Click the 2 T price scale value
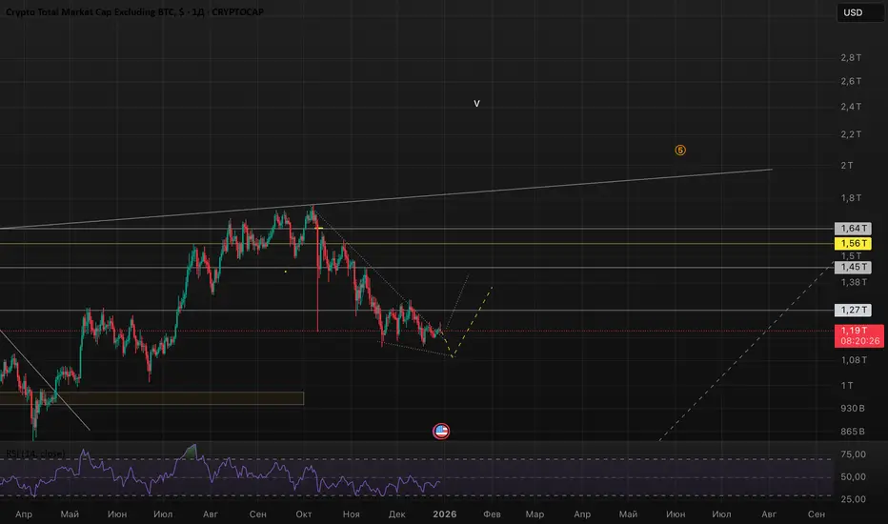Screen dimensions: 888x524 pos(847,166)
